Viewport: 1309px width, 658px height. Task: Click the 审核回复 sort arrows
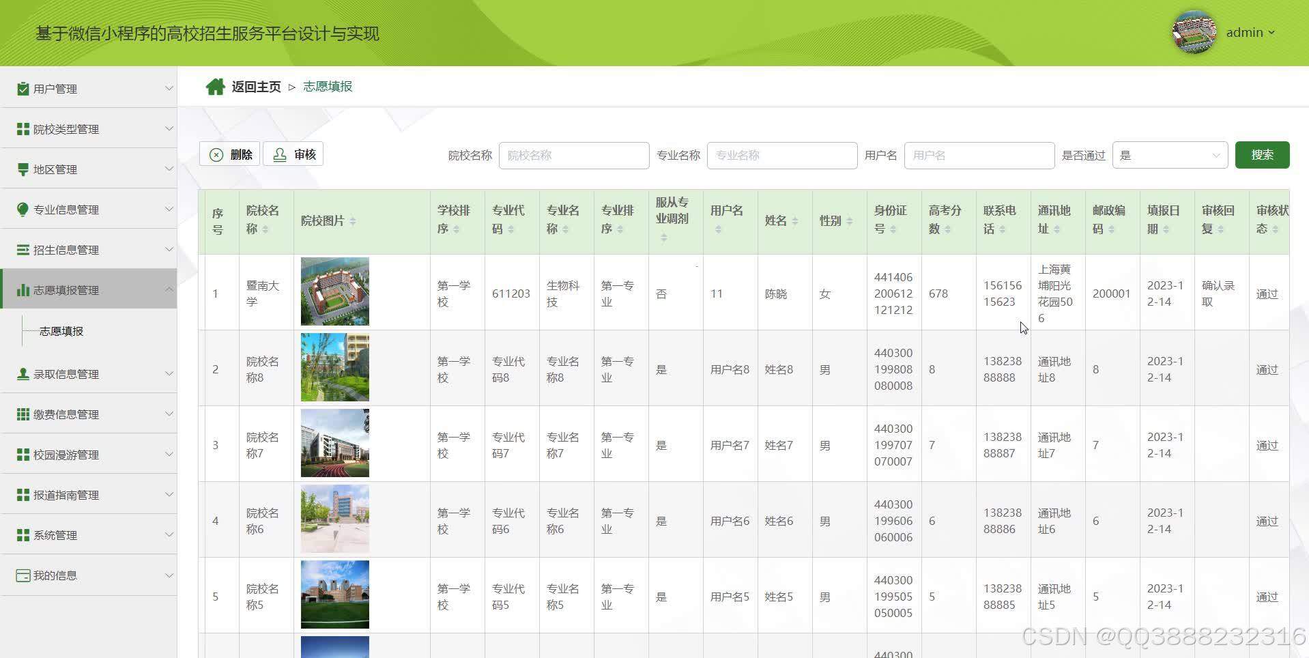(1220, 229)
